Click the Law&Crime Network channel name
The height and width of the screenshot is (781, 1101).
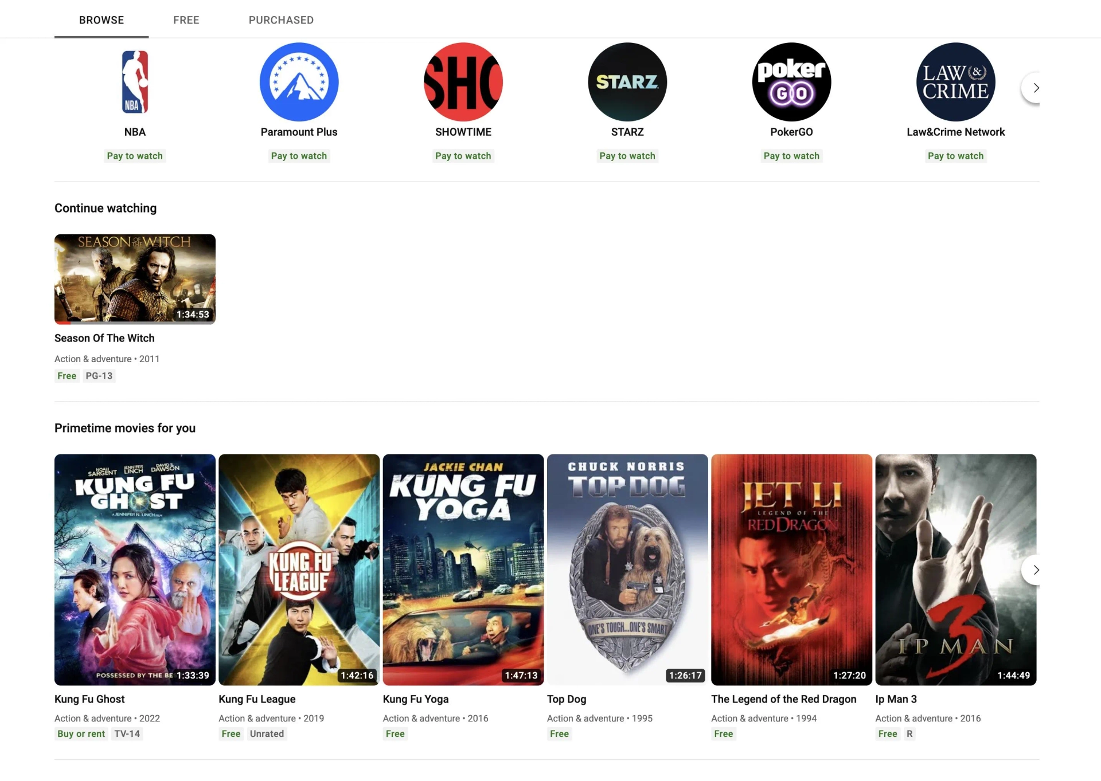(x=955, y=132)
